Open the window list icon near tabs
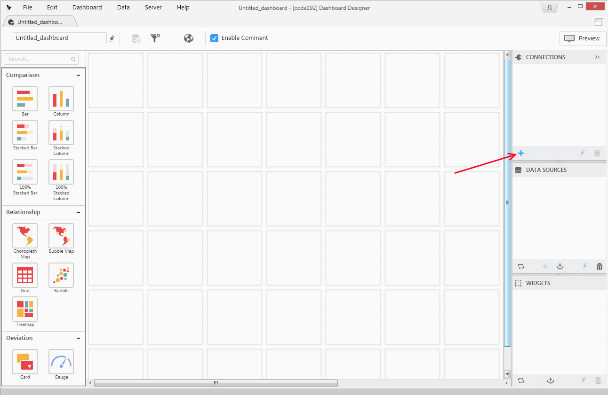608x395 pixels. [x=598, y=22]
